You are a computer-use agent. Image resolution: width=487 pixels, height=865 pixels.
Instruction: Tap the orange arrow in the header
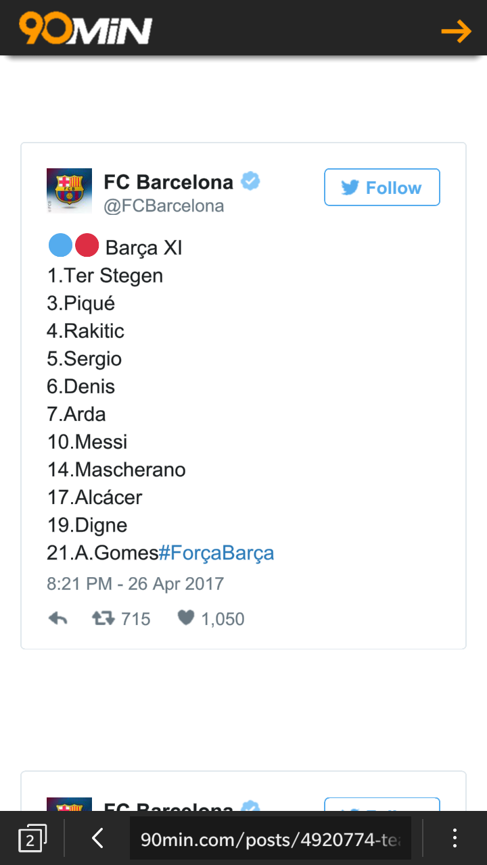coord(456,31)
